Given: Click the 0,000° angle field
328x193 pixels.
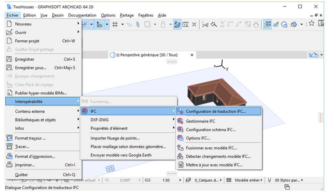Looking at the screenshot, I should pos(125,180).
